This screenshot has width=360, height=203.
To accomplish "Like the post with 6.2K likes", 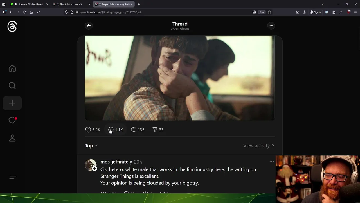I will (x=93, y=130).
